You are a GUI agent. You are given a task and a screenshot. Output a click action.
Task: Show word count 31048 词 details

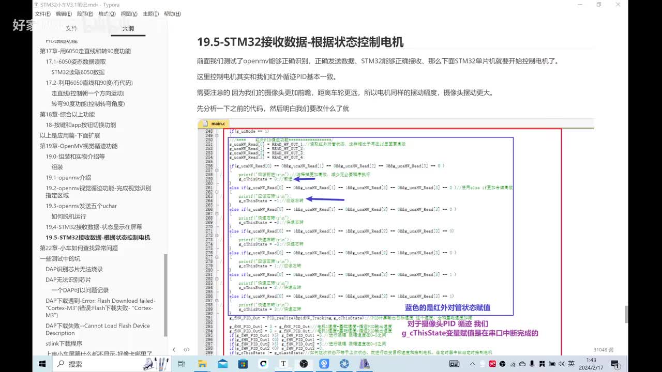click(x=603, y=350)
